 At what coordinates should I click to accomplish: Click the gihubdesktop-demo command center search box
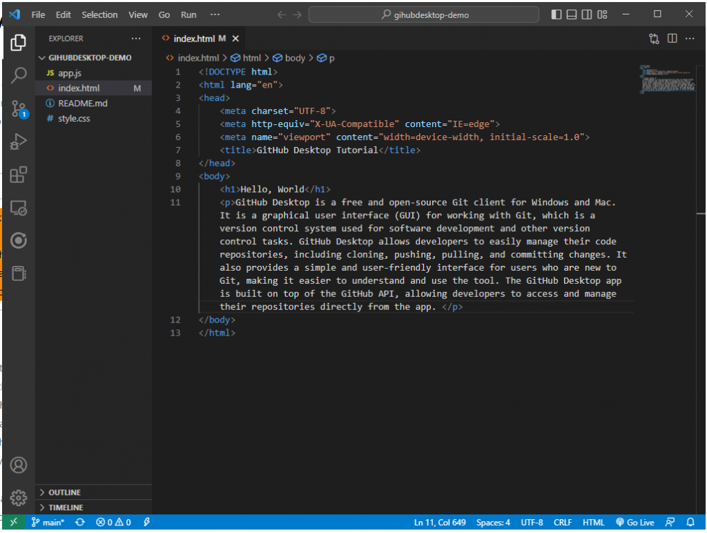click(424, 15)
